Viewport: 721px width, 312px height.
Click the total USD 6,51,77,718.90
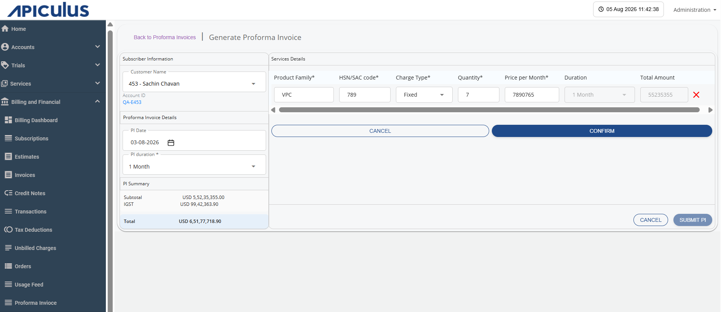point(200,221)
